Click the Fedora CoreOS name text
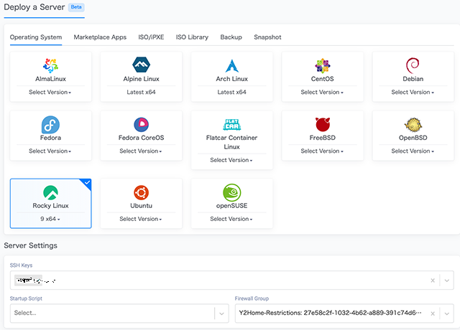Image resolution: width=460 pixels, height=330 pixels. [x=141, y=138]
